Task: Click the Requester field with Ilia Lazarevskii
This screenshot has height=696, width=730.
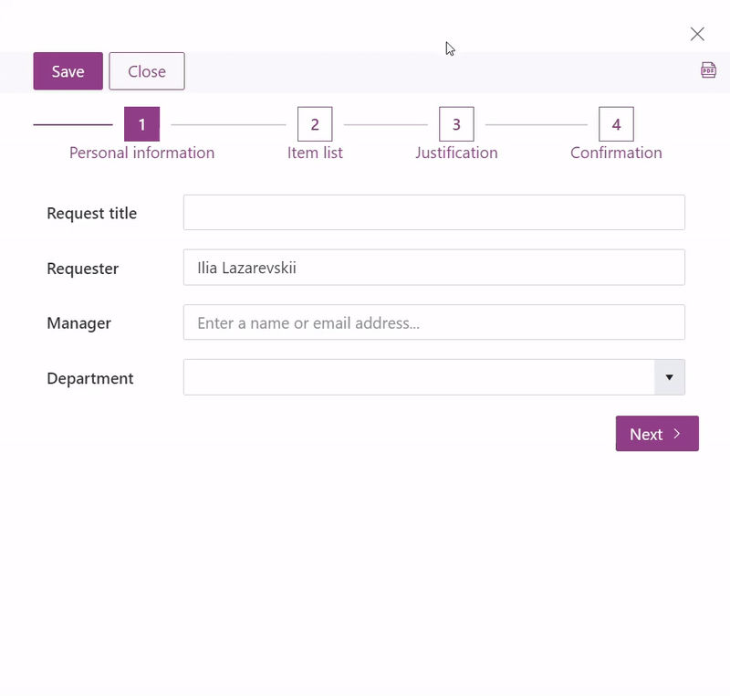Action: pyautogui.click(x=433, y=268)
